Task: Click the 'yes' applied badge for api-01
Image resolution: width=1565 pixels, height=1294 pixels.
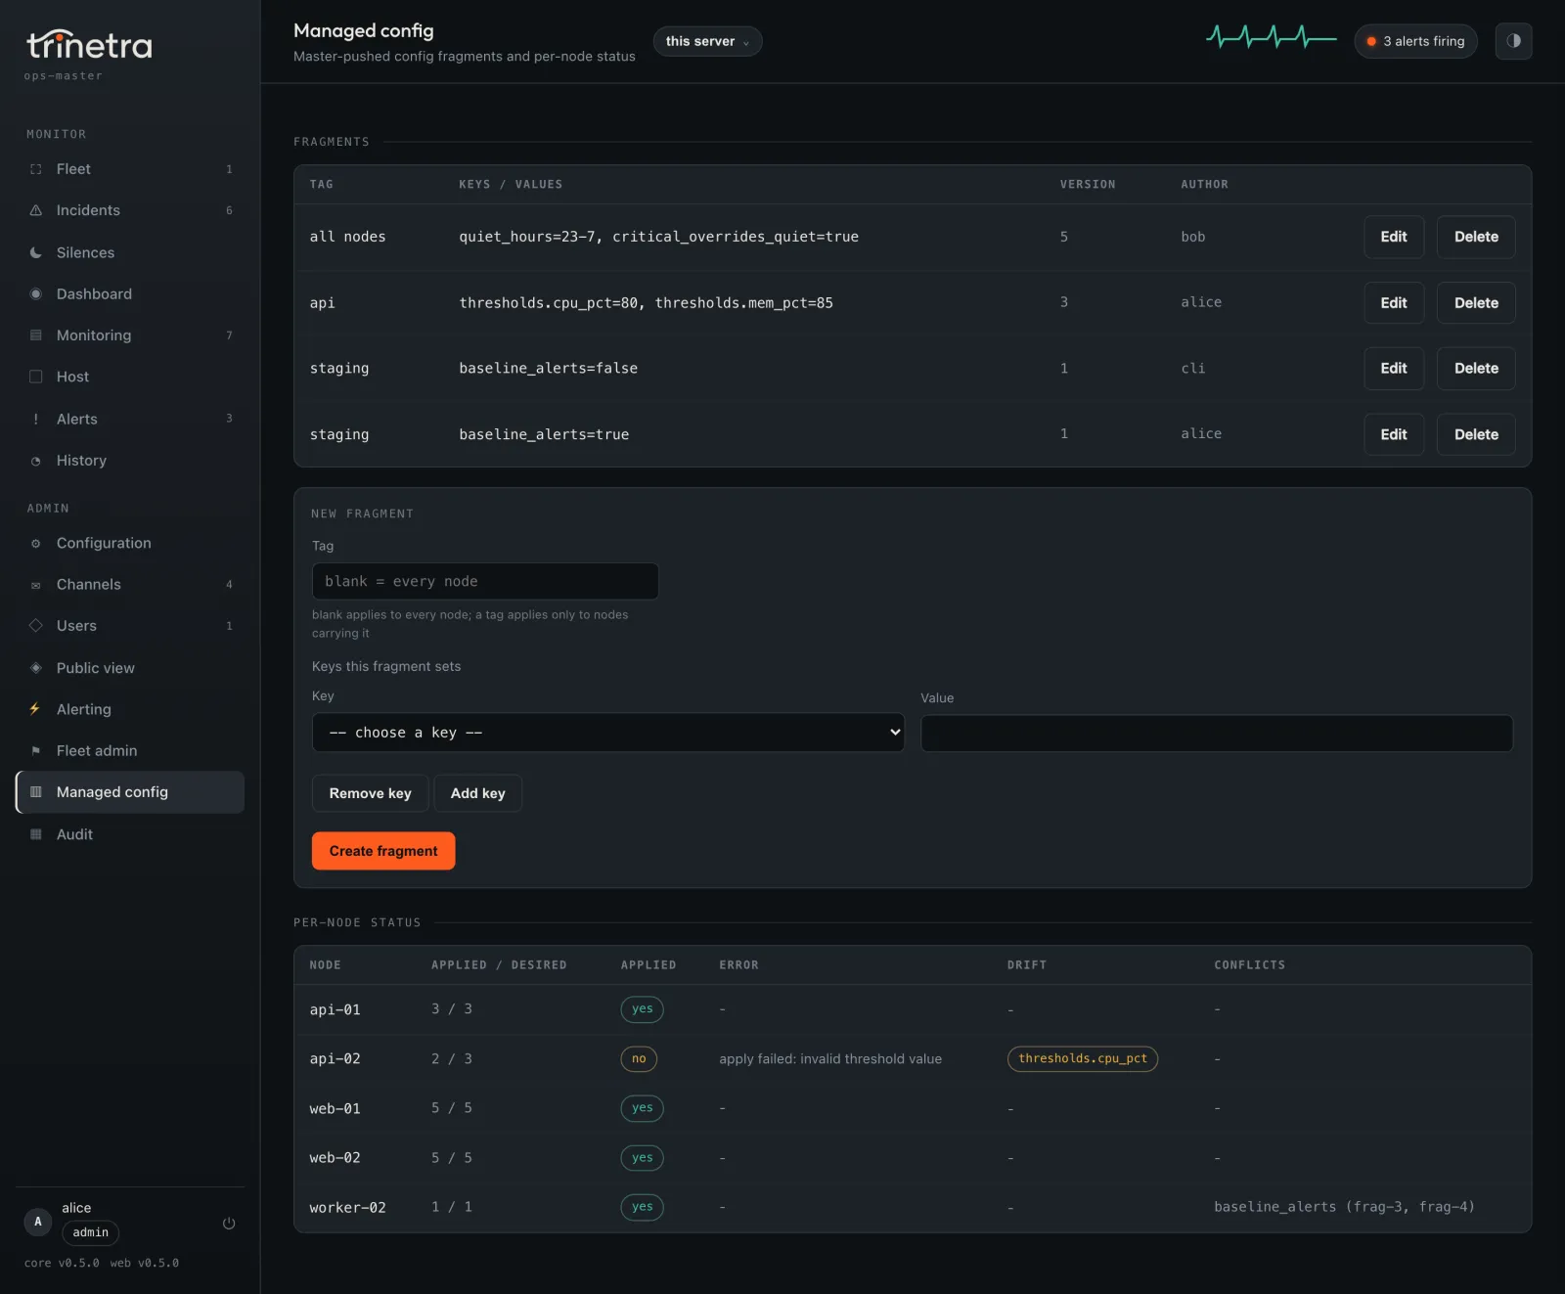Action: point(642,1008)
